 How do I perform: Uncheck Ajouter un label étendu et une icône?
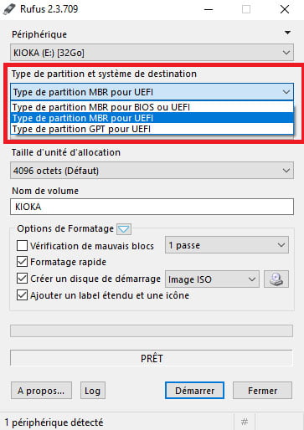point(22,295)
